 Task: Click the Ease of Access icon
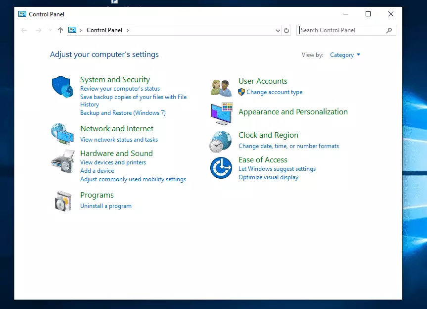pyautogui.click(x=221, y=168)
